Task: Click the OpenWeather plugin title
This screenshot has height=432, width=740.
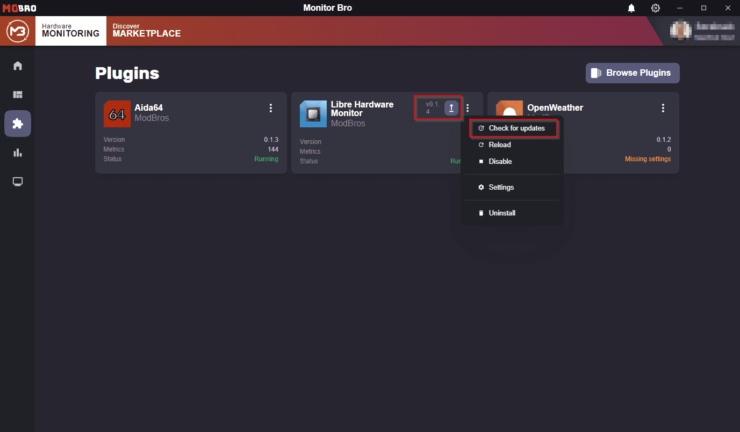Action: click(x=555, y=107)
